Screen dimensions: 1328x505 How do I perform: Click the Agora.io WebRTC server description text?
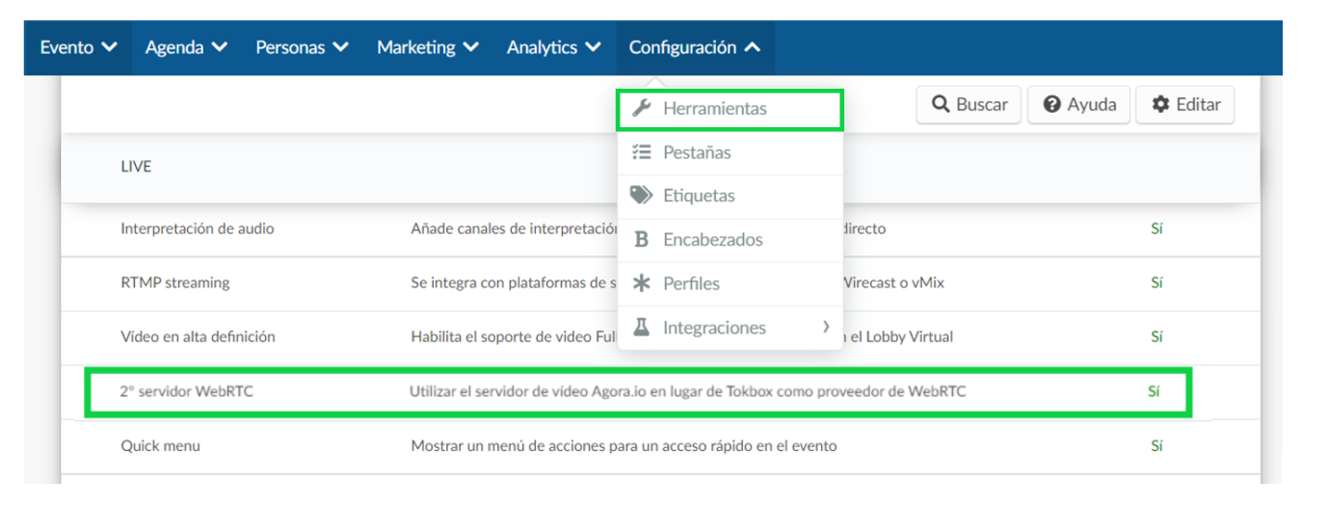tap(687, 391)
